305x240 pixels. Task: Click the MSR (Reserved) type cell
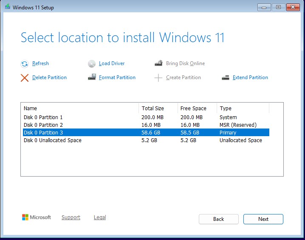(238, 125)
